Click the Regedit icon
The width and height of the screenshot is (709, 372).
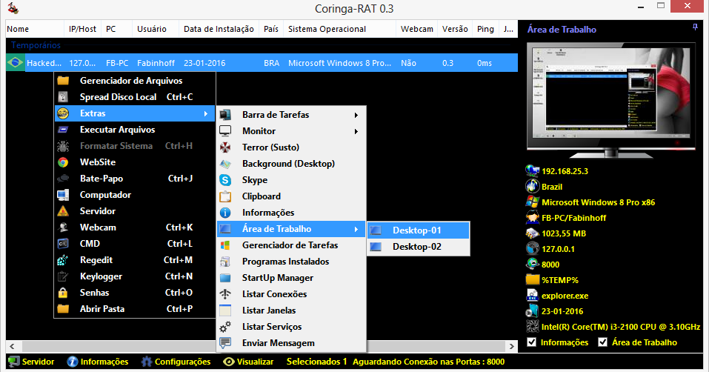63,260
